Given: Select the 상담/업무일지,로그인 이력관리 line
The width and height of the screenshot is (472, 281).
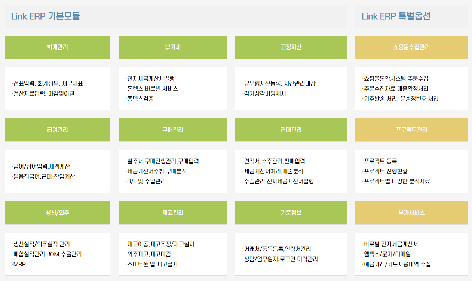Looking at the screenshot, I should pyautogui.click(x=280, y=259).
